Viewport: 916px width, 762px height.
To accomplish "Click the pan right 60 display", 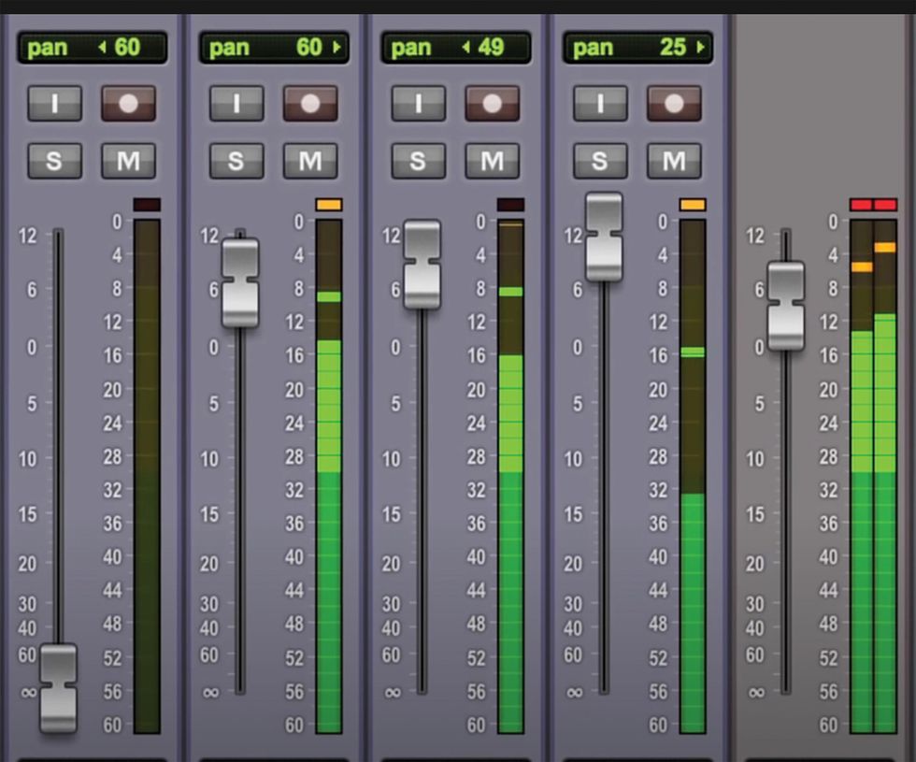I will pos(274,48).
